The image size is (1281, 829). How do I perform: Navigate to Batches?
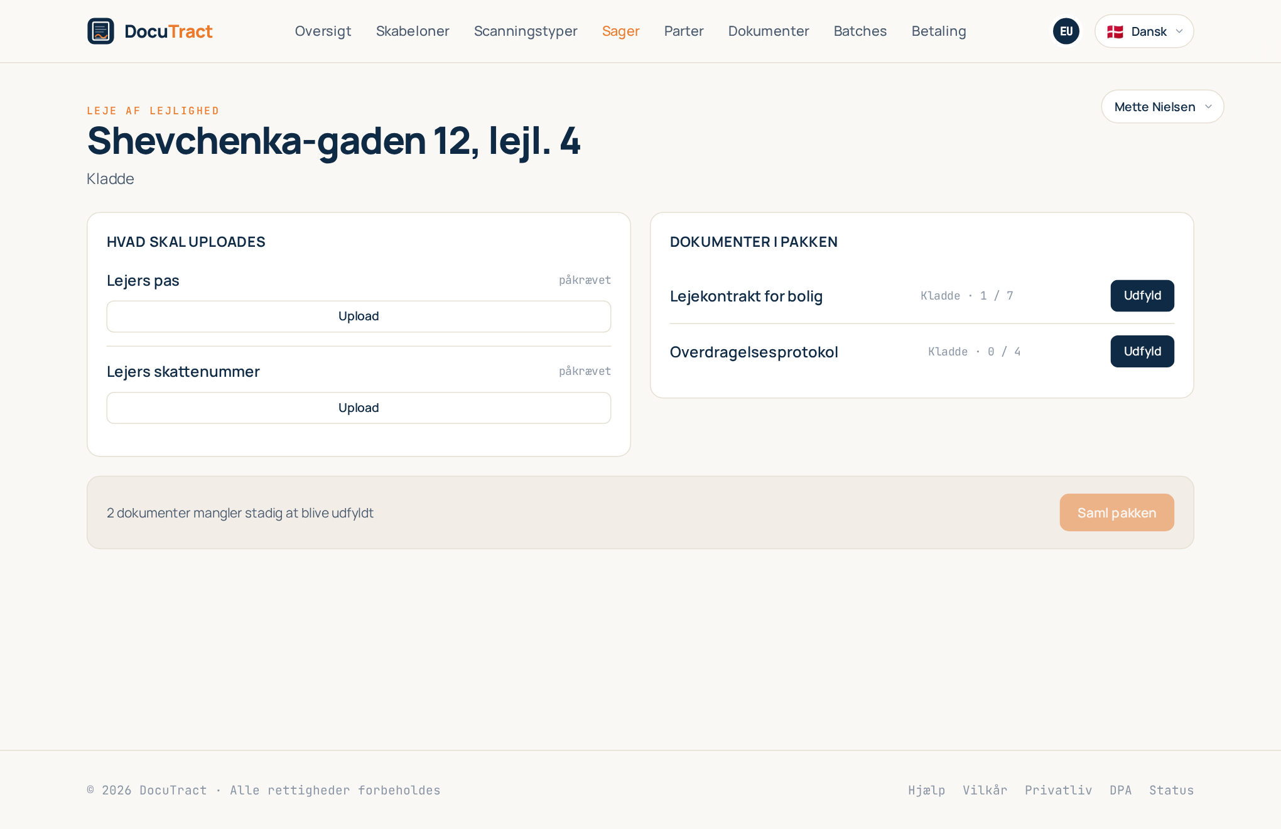(x=860, y=31)
